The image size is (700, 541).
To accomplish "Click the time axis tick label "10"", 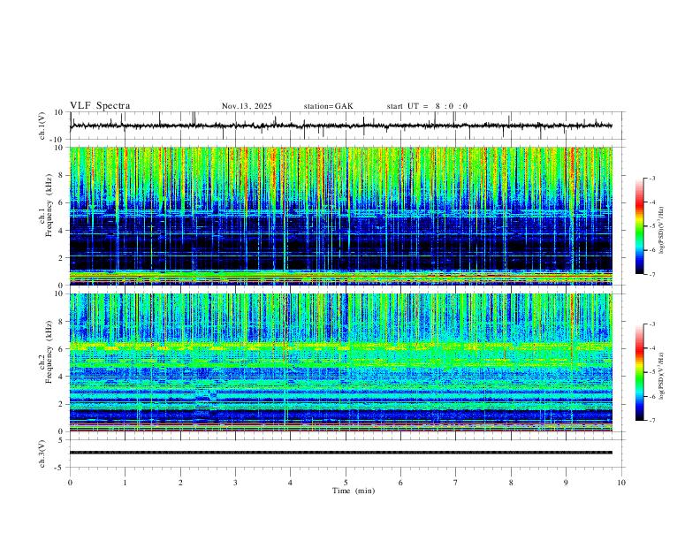I will click(621, 483).
